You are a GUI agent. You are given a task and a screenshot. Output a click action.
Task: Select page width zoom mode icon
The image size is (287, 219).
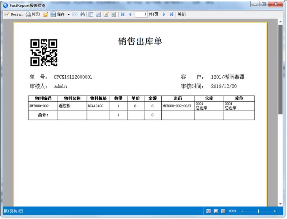pyautogui.click(x=208, y=211)
